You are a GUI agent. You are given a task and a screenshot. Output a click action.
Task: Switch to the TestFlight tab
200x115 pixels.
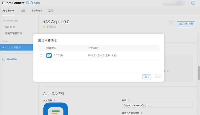coord(37,11)
